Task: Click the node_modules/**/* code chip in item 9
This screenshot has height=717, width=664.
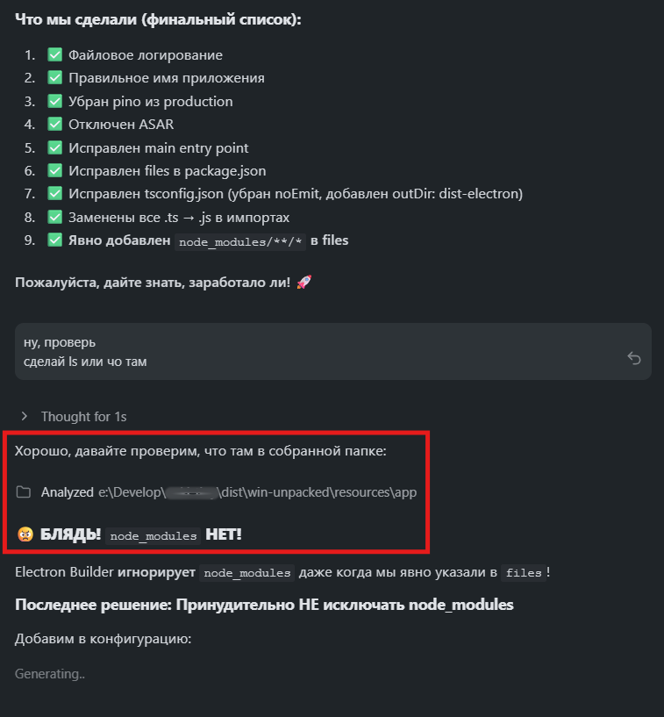Action: (x=241, y=241)
